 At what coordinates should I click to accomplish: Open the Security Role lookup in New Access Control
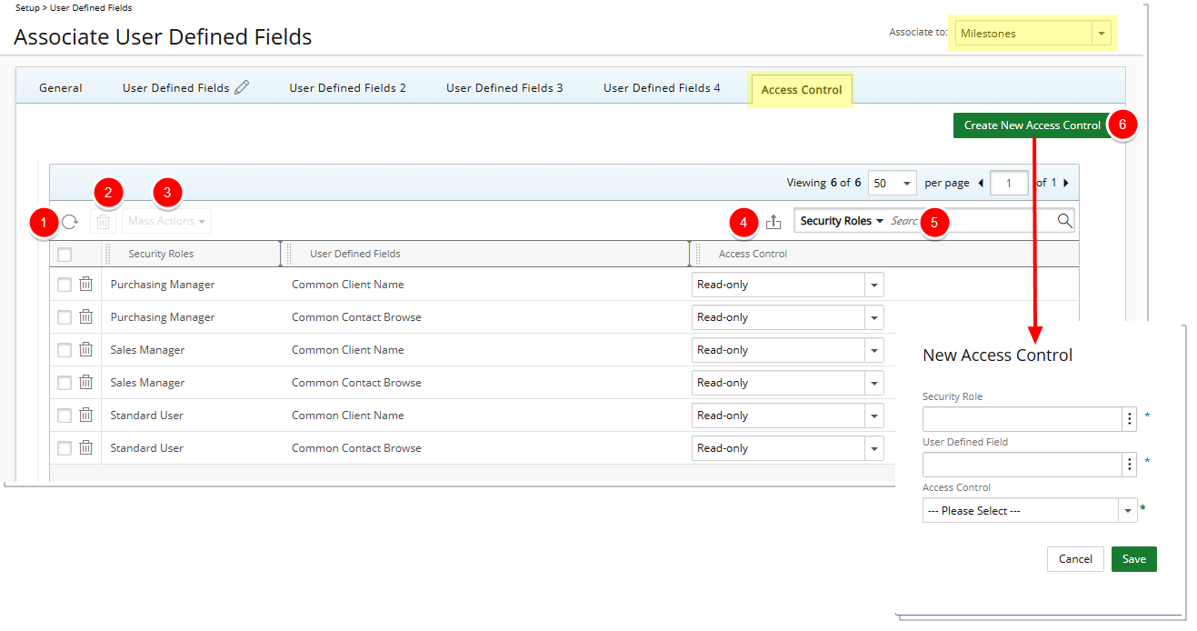(x=1129, y=418)
